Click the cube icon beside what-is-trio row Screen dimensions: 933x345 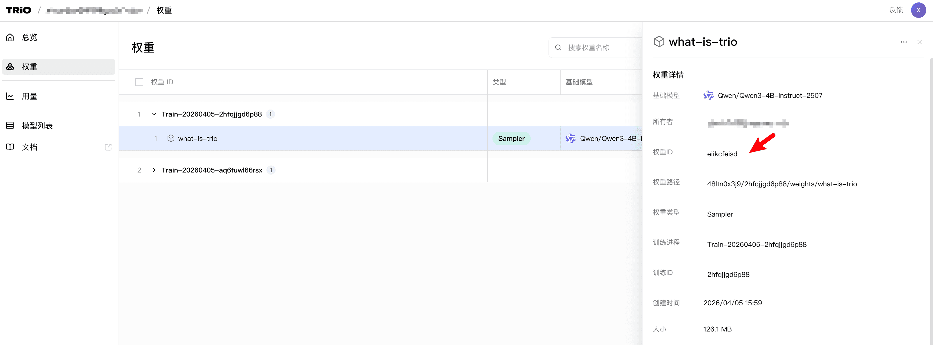pyautogui.click(x=171, y=138)
